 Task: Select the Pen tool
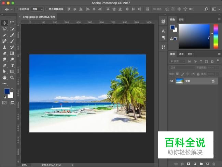click(5, 65)
